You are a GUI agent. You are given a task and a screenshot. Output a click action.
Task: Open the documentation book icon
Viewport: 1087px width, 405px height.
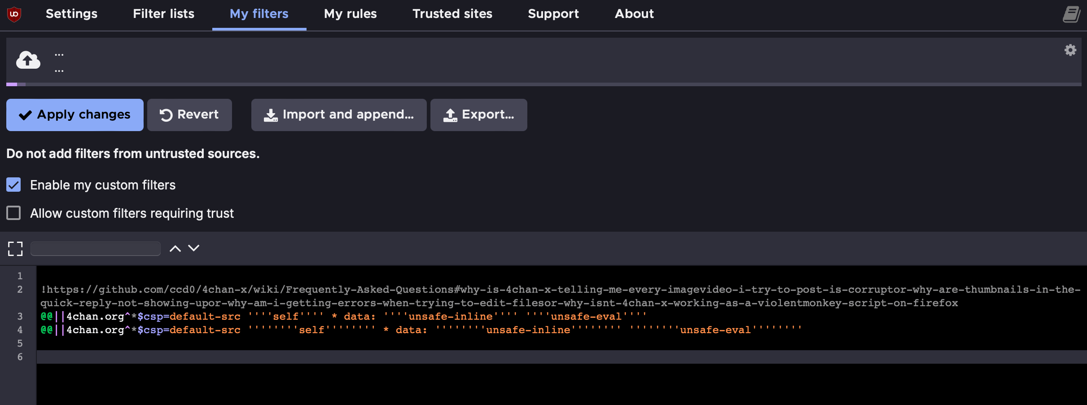click(x=1071, y=14)
